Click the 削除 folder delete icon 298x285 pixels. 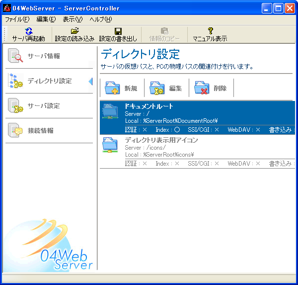coord(202,88)
